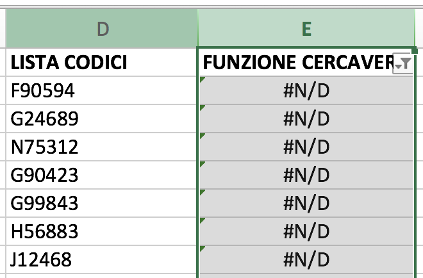Click the #N/D cell next to H56883
This screenshot has height=278, width=423.
click(306, 231)
